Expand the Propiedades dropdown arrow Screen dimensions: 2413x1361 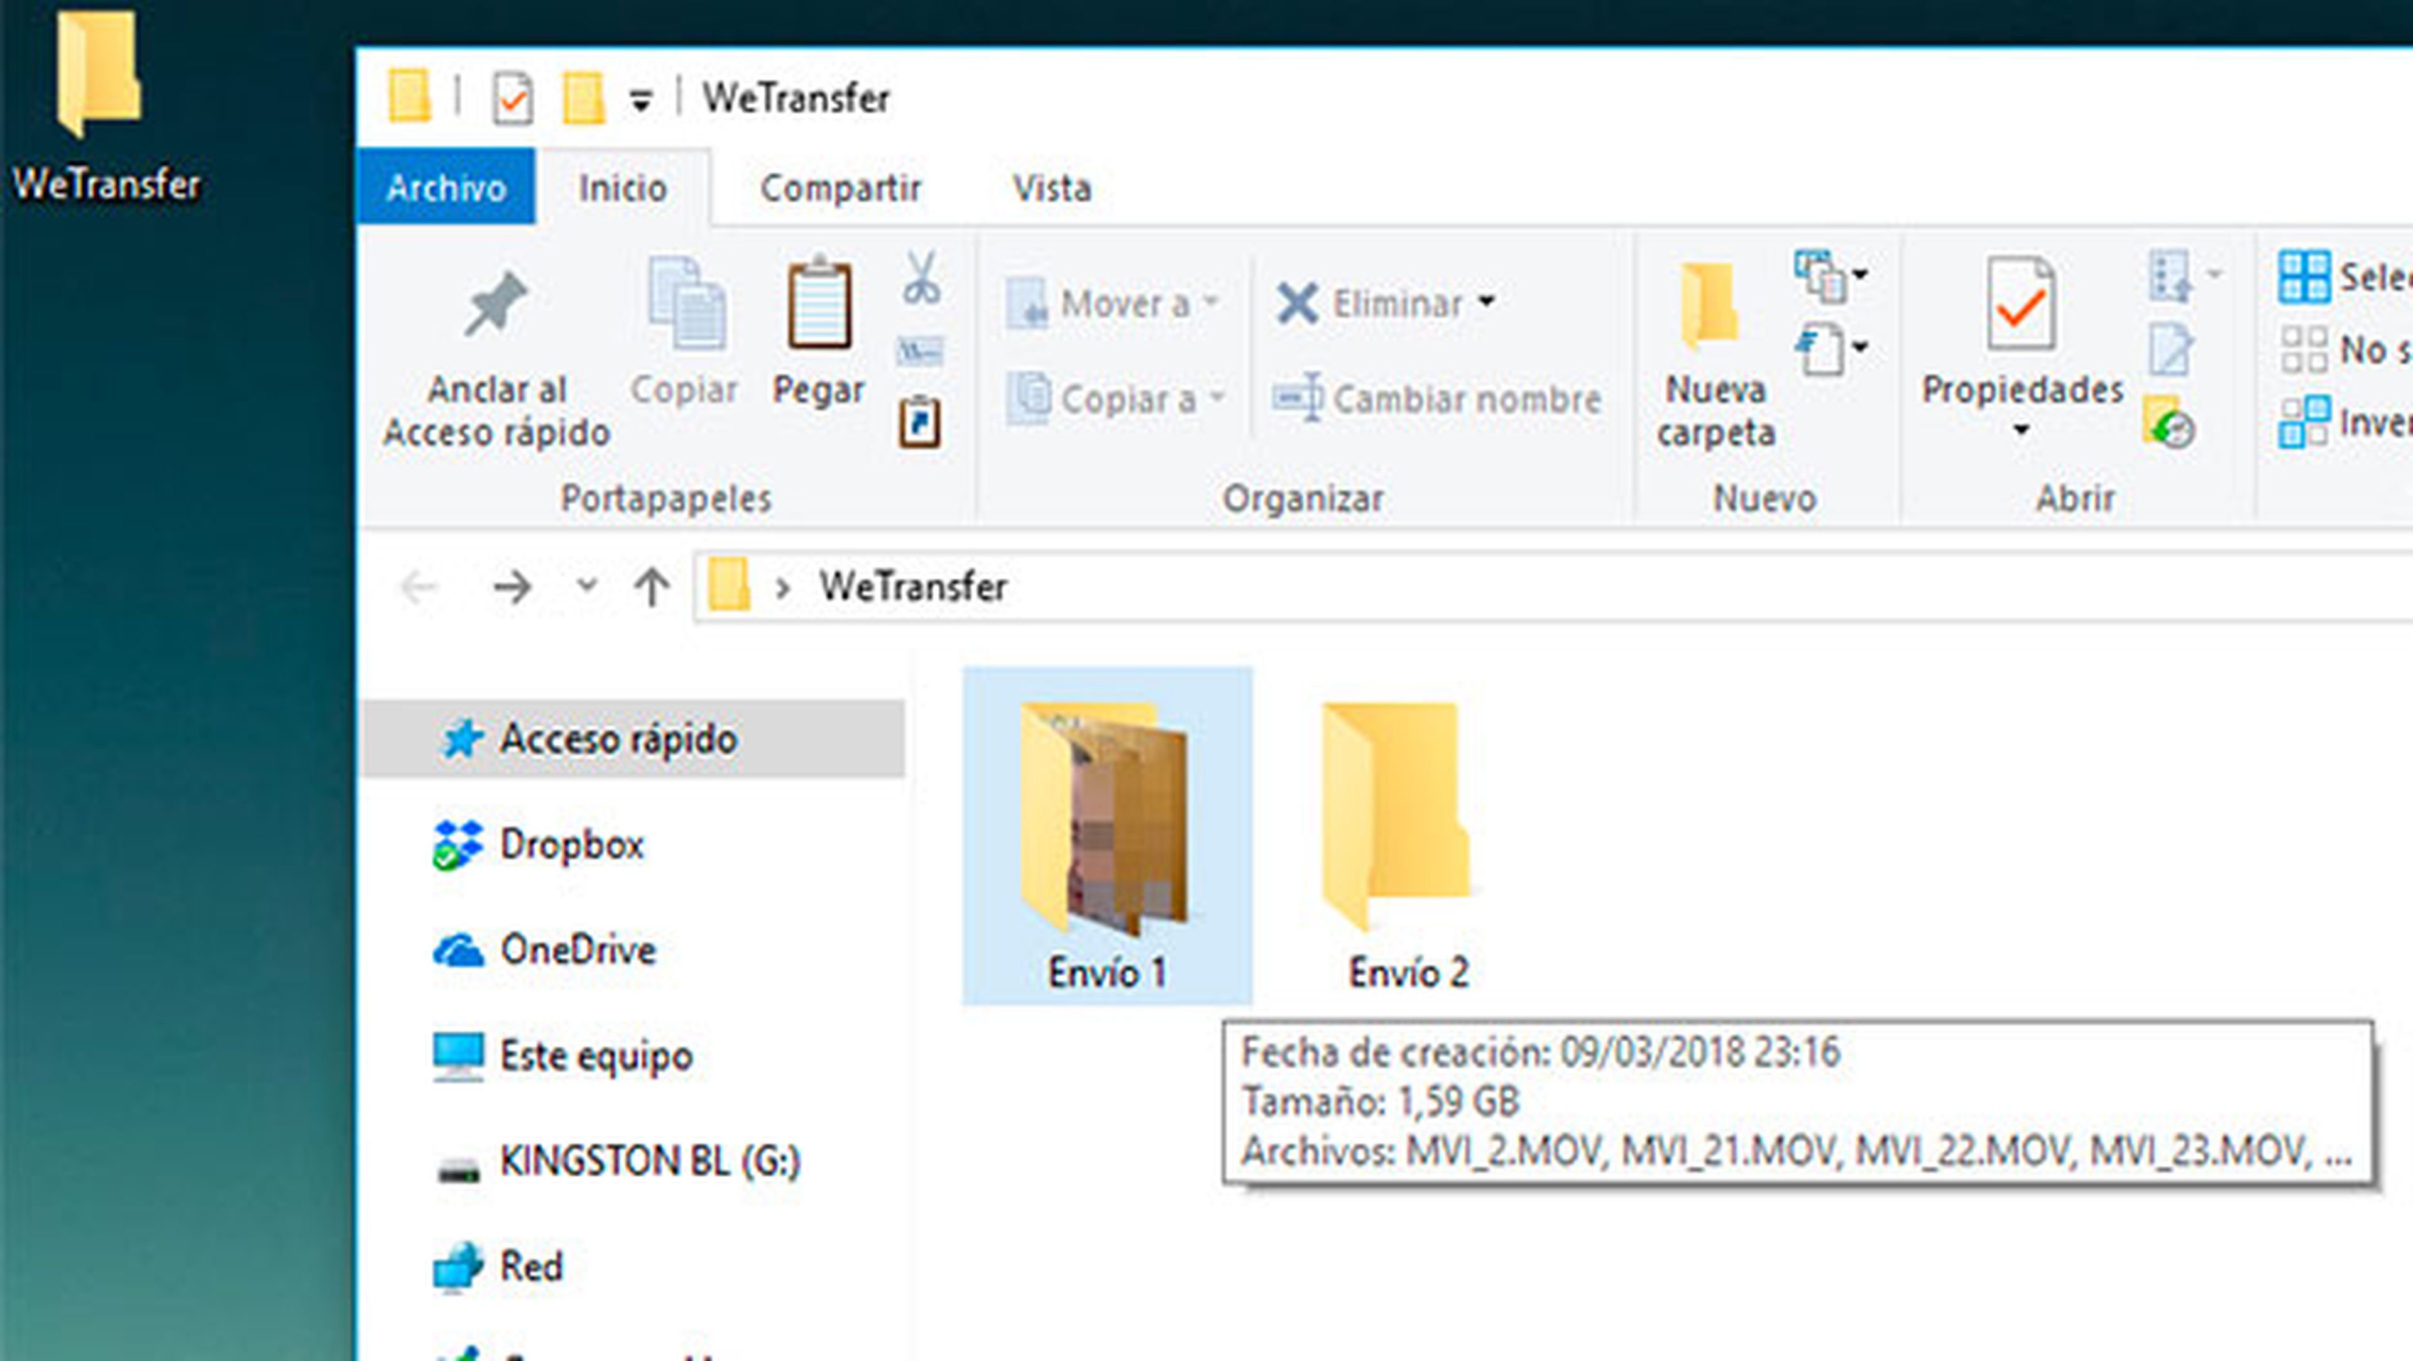pos(2022,431)
